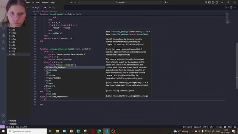Screen dimensions: 238x134
Task: Open errors and warnings count in status bar
Action: point(10,127)
